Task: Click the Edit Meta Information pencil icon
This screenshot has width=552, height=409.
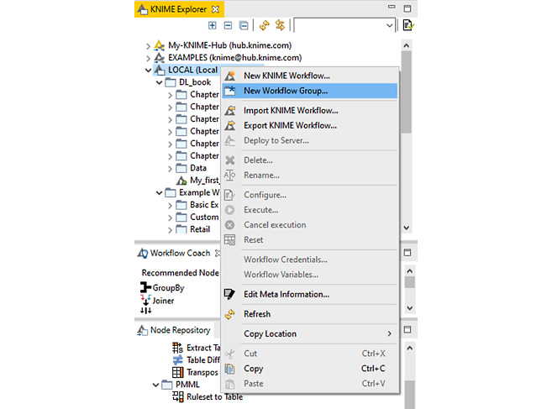Action: (x=229, y=294)
